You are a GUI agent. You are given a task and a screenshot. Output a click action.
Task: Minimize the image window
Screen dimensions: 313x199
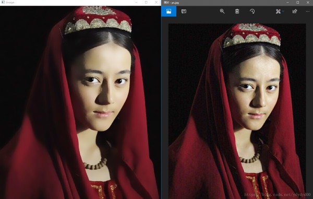coord(136,3)
